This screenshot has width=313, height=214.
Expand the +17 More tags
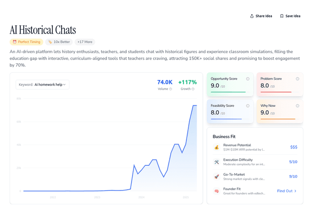85,42
